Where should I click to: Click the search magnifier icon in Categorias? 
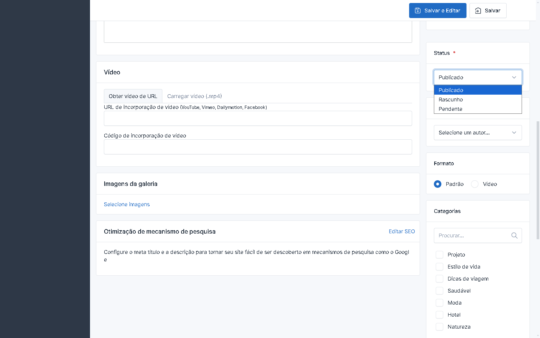[x=514, y=235]
